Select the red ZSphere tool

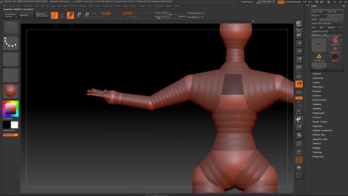pos(335,57)
